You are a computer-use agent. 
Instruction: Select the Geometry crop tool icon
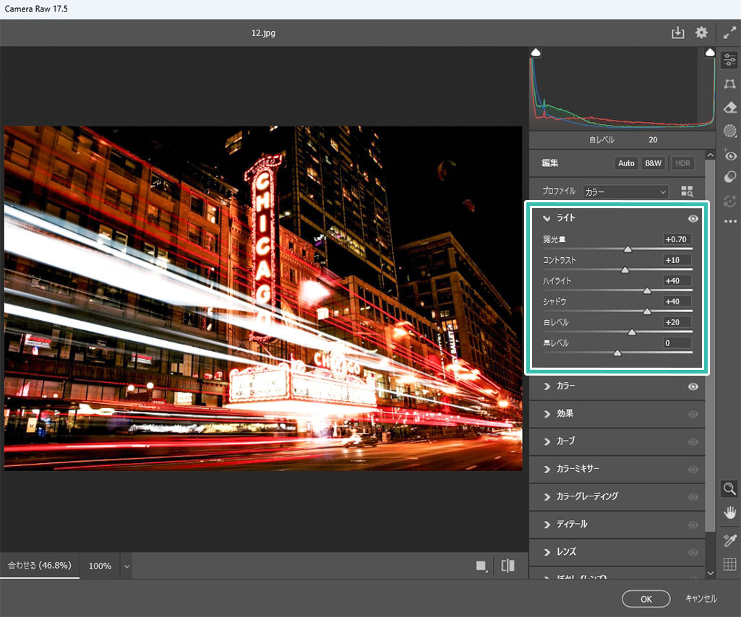point(730,85)
